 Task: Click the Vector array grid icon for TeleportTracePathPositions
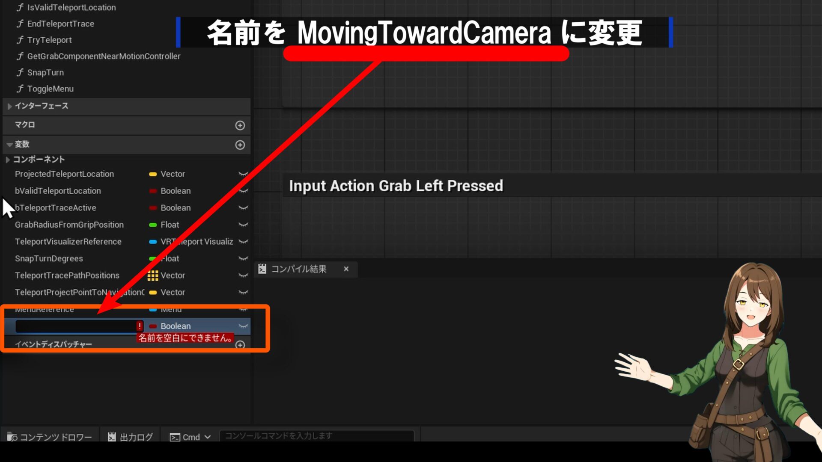153,275
